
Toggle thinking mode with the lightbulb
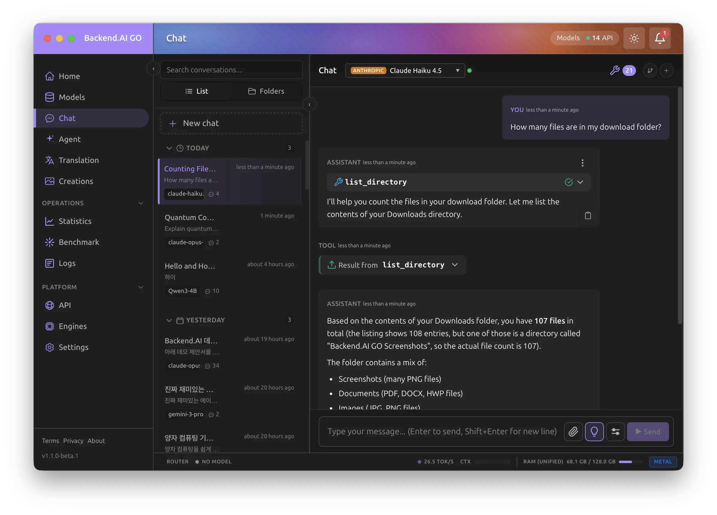[x=594, y=431]
